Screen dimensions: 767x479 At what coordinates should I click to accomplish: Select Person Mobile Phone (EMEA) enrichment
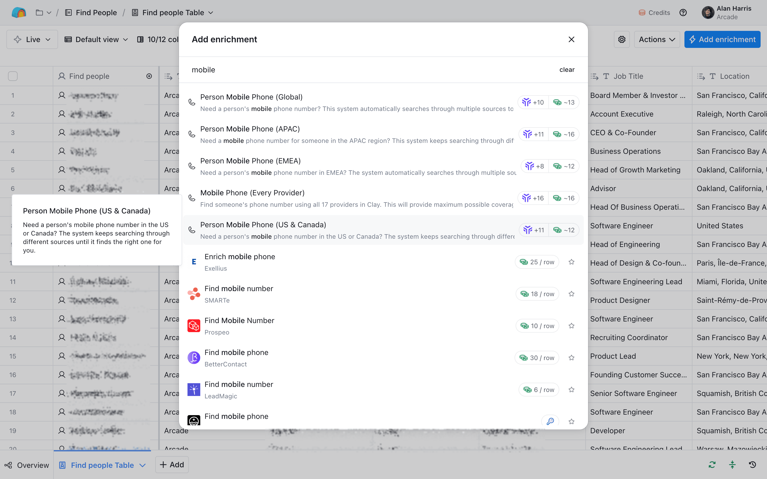click(383, 166)
